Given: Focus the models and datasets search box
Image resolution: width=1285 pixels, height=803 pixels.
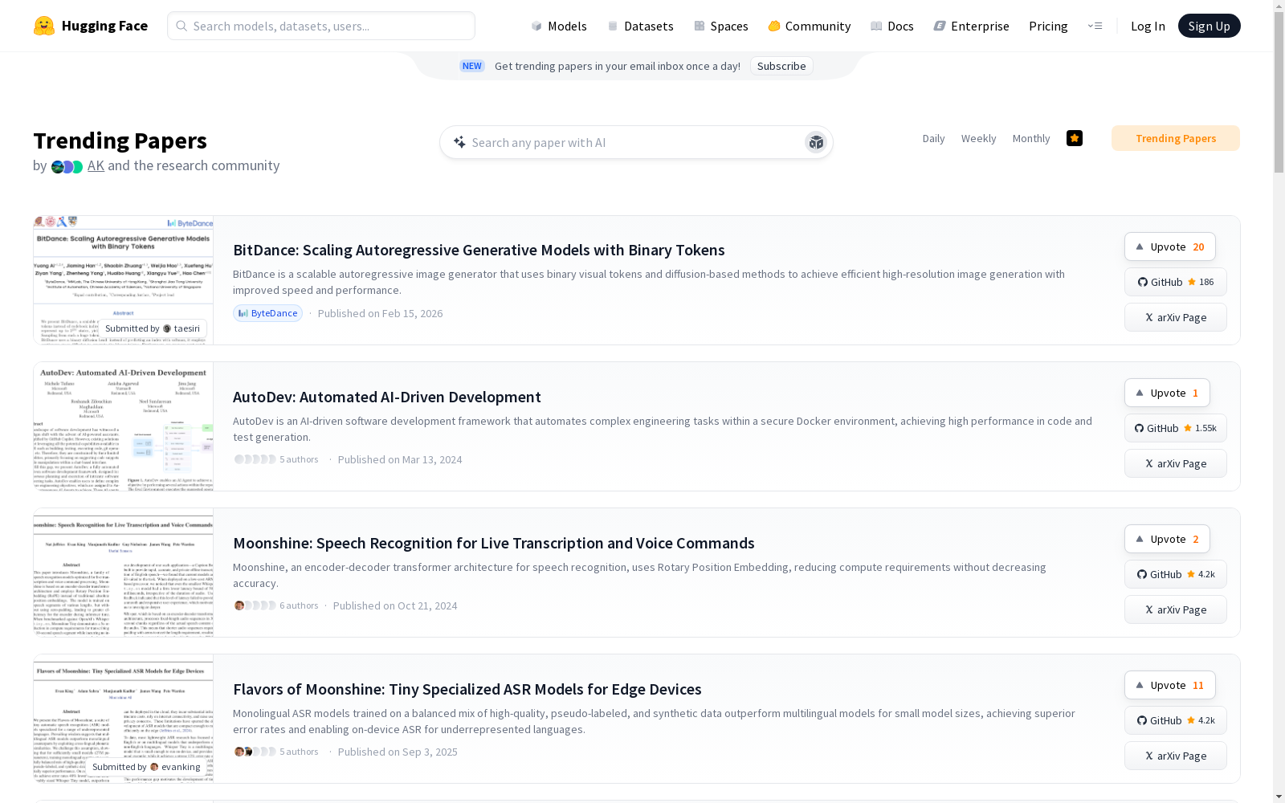Looking at the screenshot, I should (x=321, y=26).
